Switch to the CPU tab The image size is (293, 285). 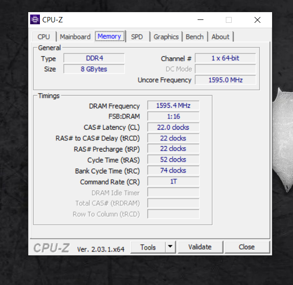pos(44,37)
